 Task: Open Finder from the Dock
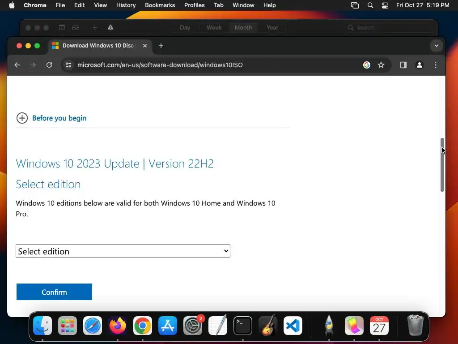[42, 326]
